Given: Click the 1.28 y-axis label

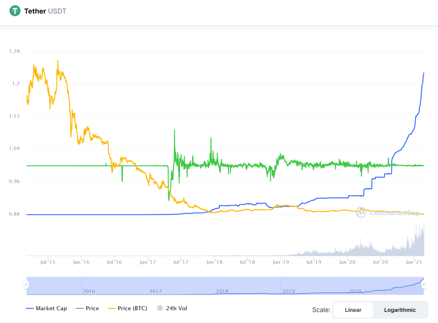Looking at the screenshot, I should click(x=14, y=51).
